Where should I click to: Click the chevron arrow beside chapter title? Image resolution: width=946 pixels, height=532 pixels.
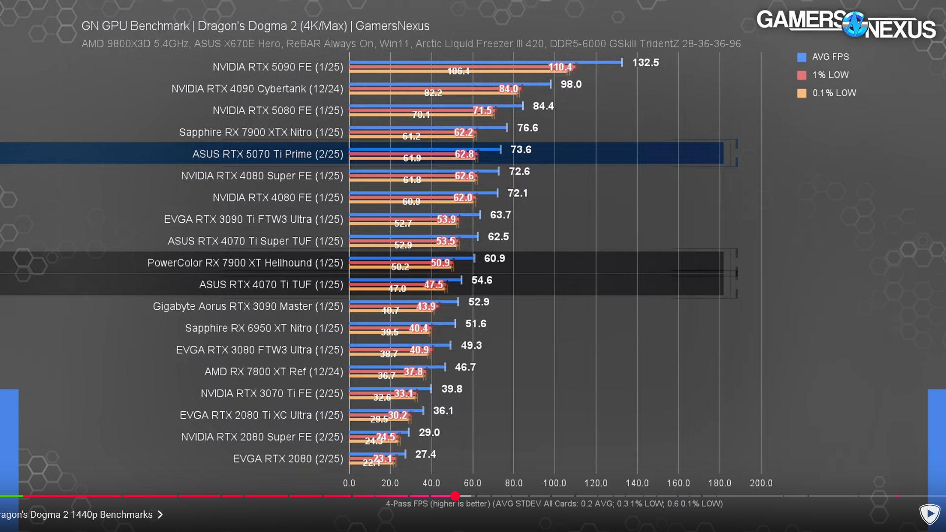[160, 515]
